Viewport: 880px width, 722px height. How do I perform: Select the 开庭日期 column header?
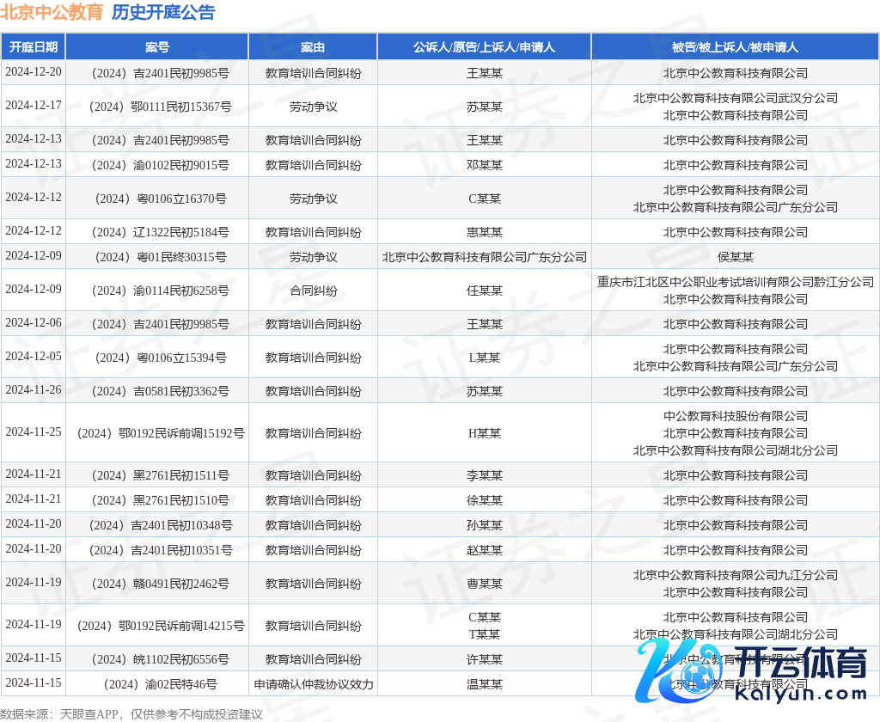(x=34, y=47)
